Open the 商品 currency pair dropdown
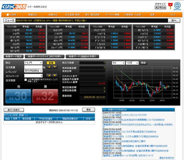Viewport: 184px width, 160px height. tap(33, 63)
